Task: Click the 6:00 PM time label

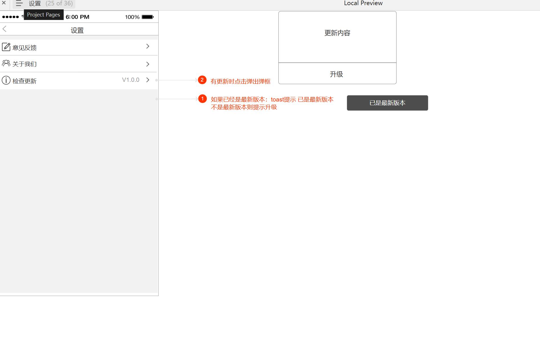Action: (78, 17)
